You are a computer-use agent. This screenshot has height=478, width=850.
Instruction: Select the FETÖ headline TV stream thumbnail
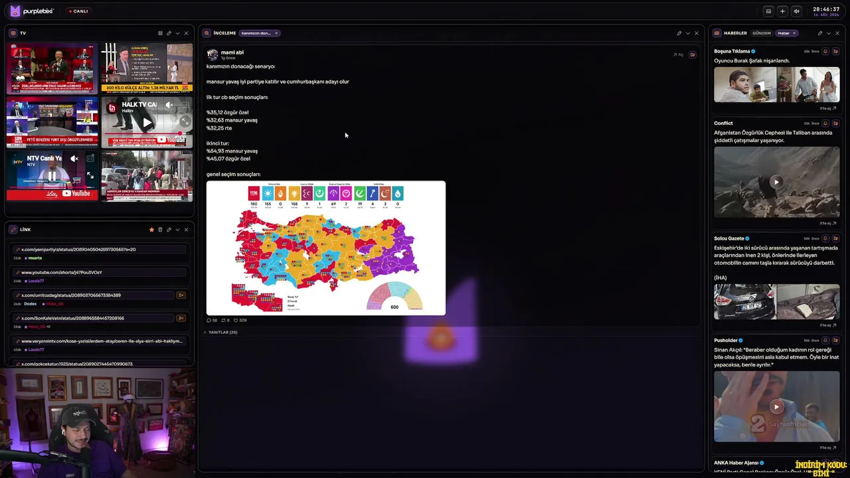52,122
